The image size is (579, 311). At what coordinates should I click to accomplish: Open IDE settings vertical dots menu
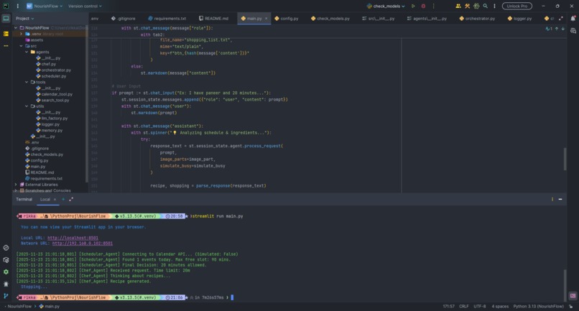[x=494, y=6]
